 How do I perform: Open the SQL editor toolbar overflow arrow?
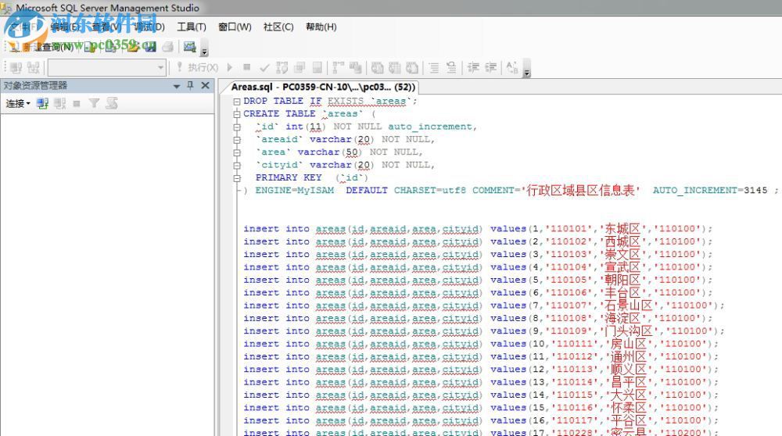[x=526, y=69]
